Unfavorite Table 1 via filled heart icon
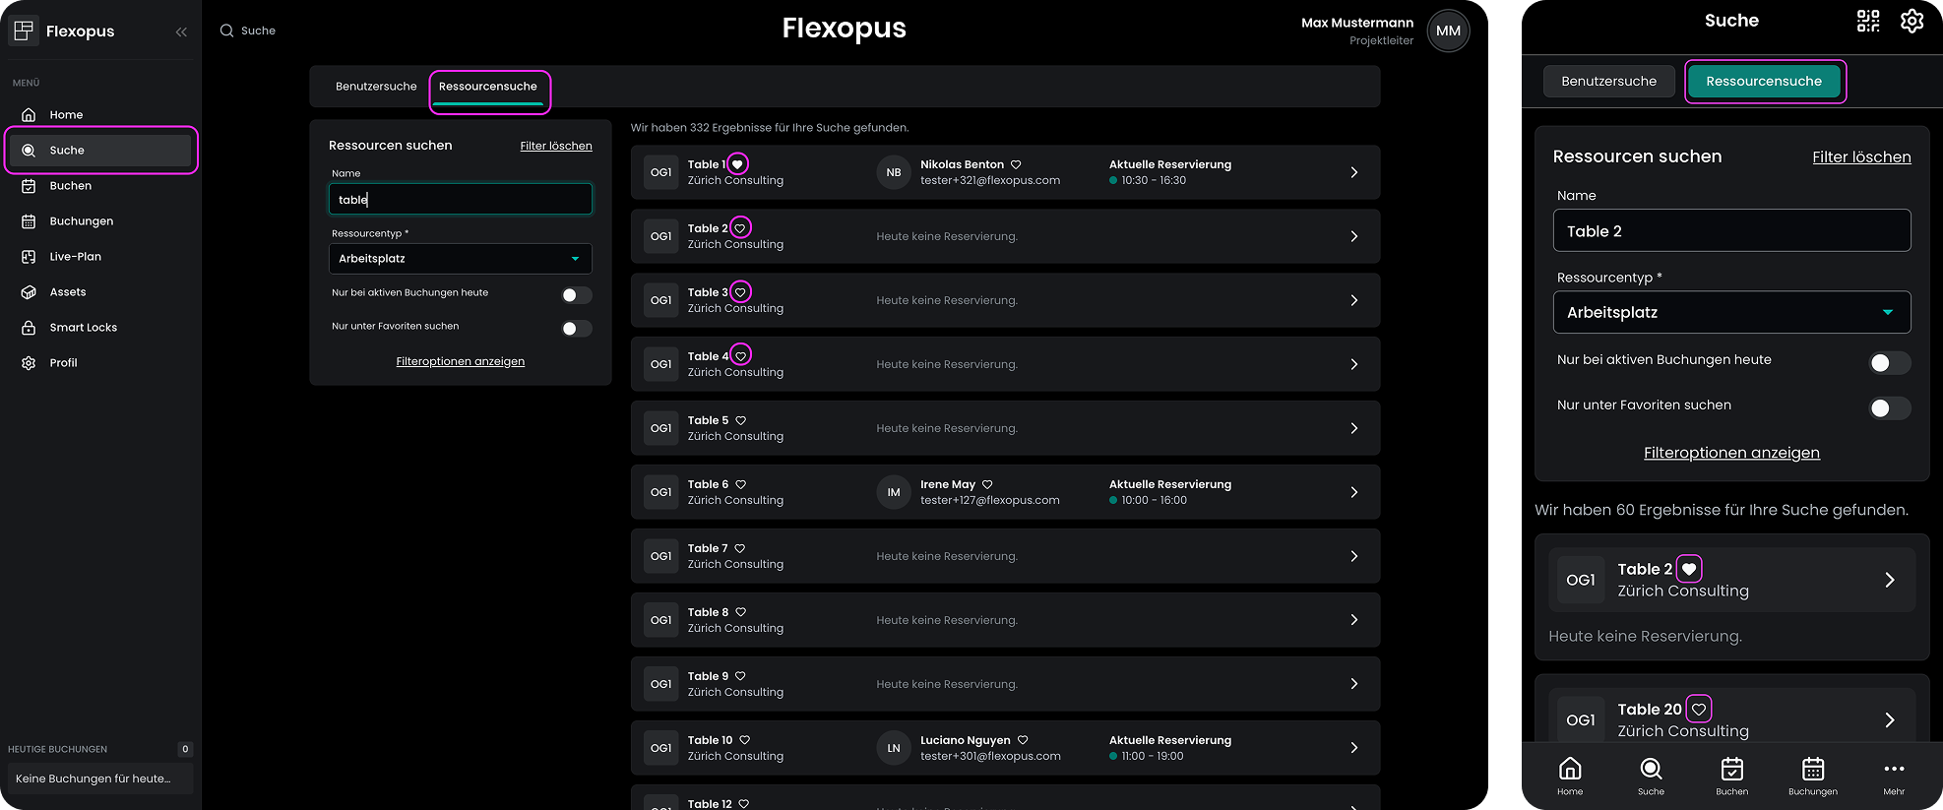The width and height of the screenshot is (1943, 810). [x=737, y=164]
